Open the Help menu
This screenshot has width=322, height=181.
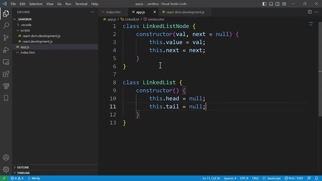click(95, 4)
